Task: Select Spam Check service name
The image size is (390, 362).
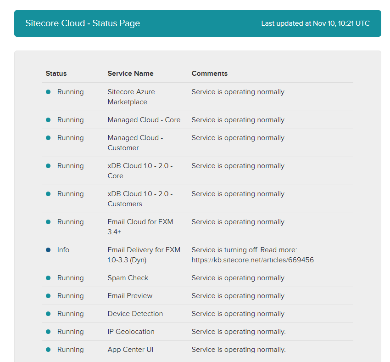Action: (x=128, y=278)
